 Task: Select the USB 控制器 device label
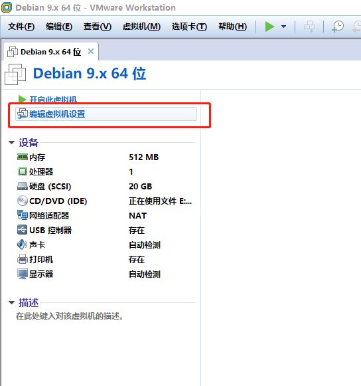pos(50,230)
